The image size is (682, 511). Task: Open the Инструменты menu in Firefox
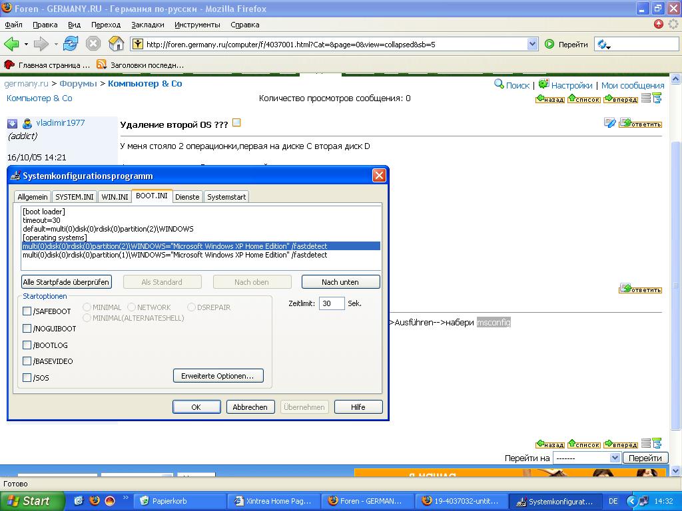click(x=197, y=25)
